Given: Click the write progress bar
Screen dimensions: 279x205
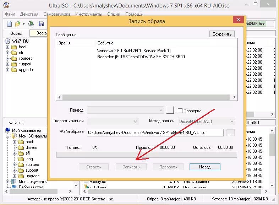Looking at the screenshot, I should tap(147, 155).
